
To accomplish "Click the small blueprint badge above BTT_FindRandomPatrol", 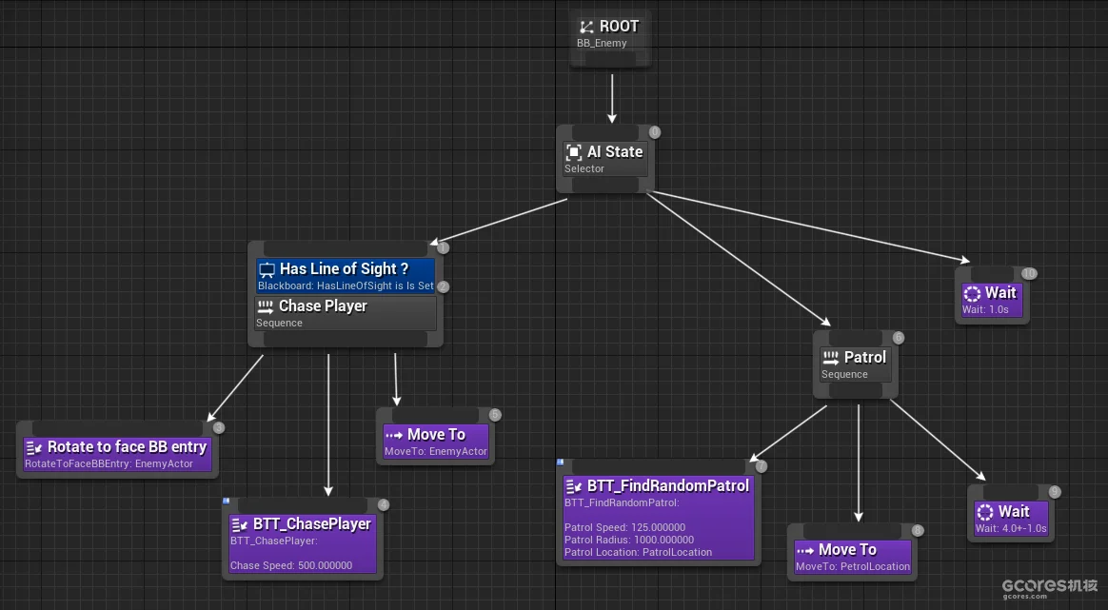I will point(561,462).
